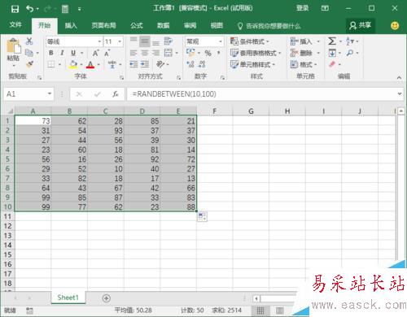The width and height of the screenshot is (407, 317).
Task: Click the Cut scissors icon
Action: point(29,41)
